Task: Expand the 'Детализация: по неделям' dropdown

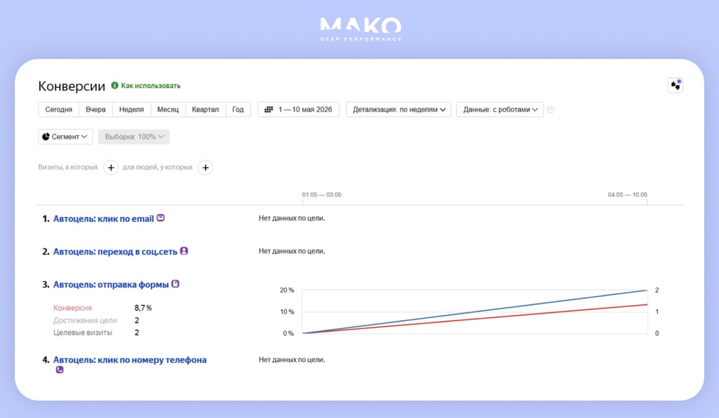Action: tap(399, 110)
